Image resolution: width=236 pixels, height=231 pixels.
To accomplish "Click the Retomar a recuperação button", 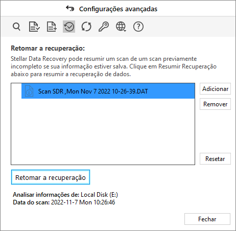I will 51,177.
